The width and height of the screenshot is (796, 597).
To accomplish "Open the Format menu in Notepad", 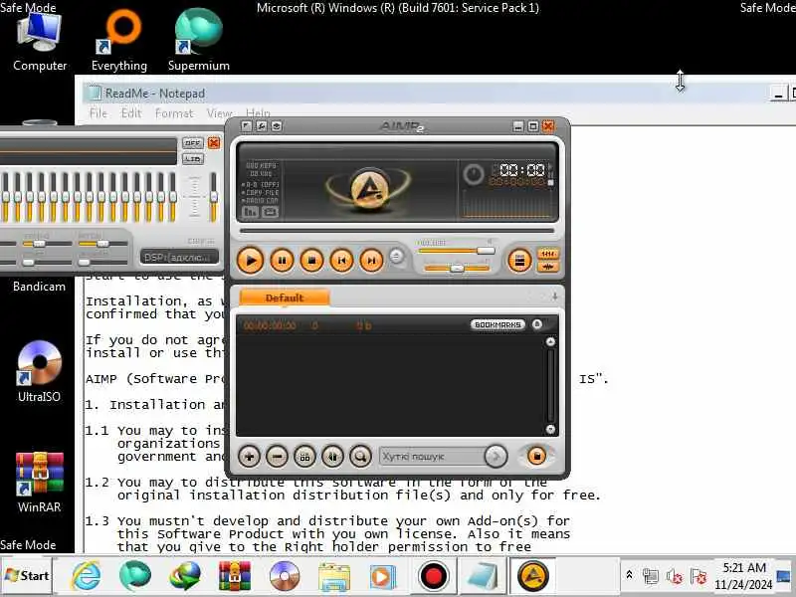I will click(x=174, y=113).
